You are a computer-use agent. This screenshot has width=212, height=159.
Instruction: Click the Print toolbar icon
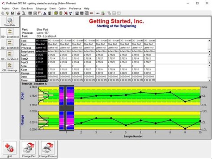pyautogui.click(x=19, y=13)
